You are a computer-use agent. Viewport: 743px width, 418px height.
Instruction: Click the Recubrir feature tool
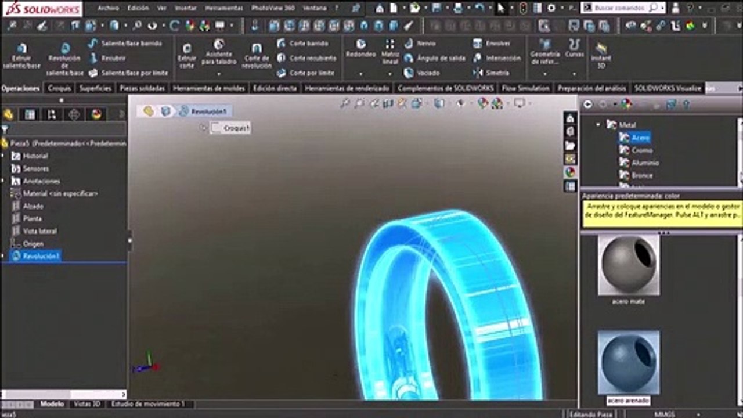tap(108, 58)
